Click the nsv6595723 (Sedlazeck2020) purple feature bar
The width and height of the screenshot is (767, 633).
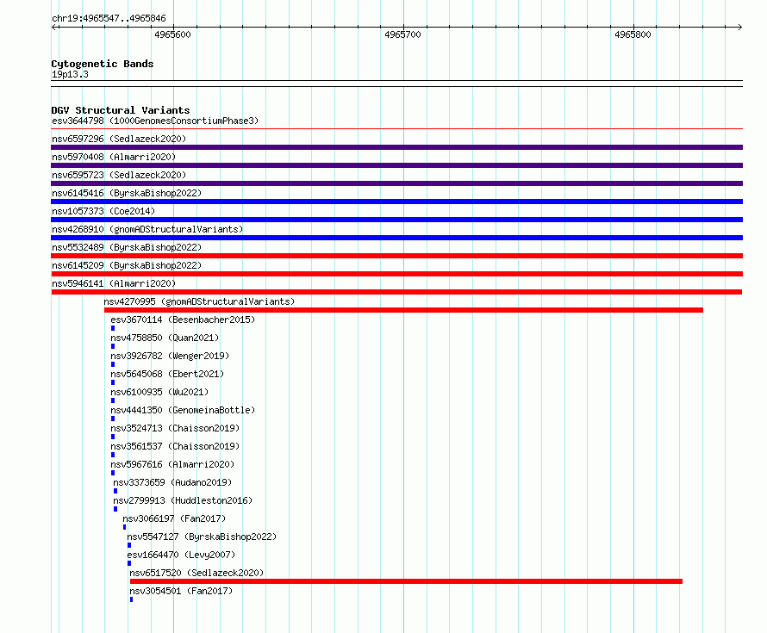click(x=396, y=183)
